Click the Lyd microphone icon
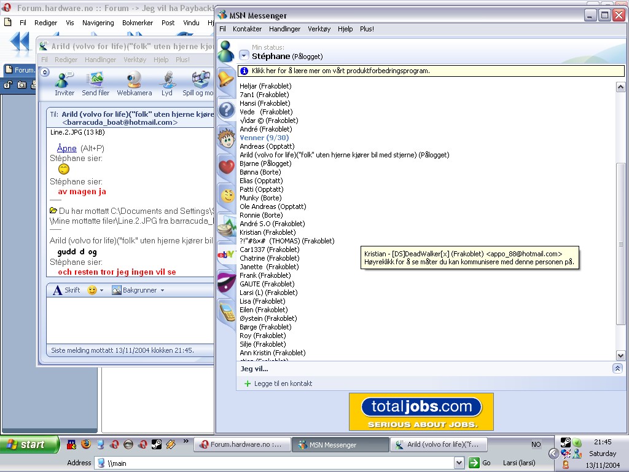 (167, 82)
